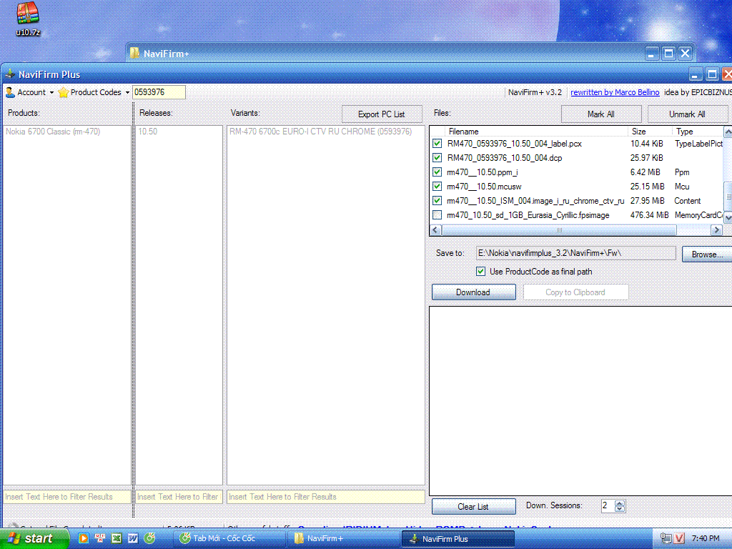Open the Excel quick launch icon
Image resolution: width=732 pixels, height=549 pixels.
point(117,538)
